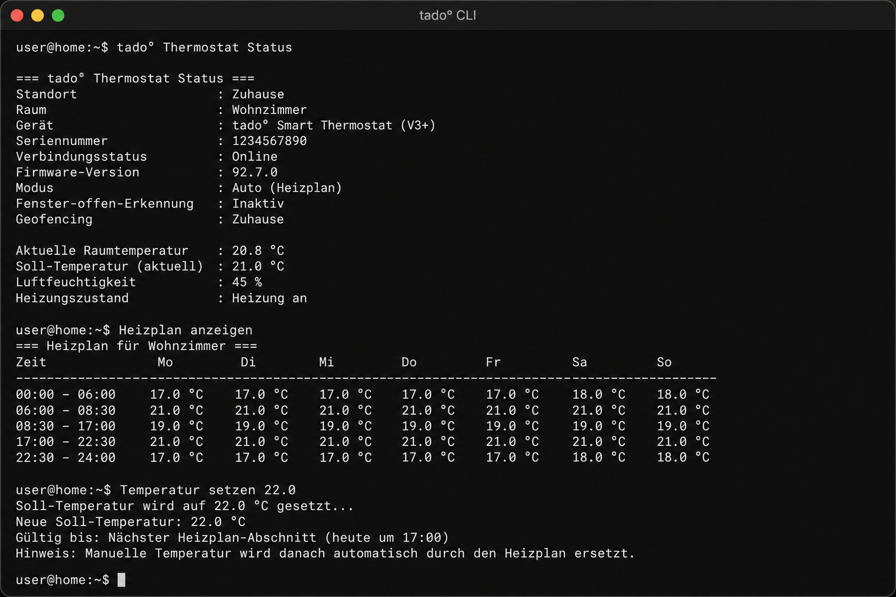Click the 'Geofencing' label
The width and height of the screenshot is (896, 597).
(x=54, y=219)
